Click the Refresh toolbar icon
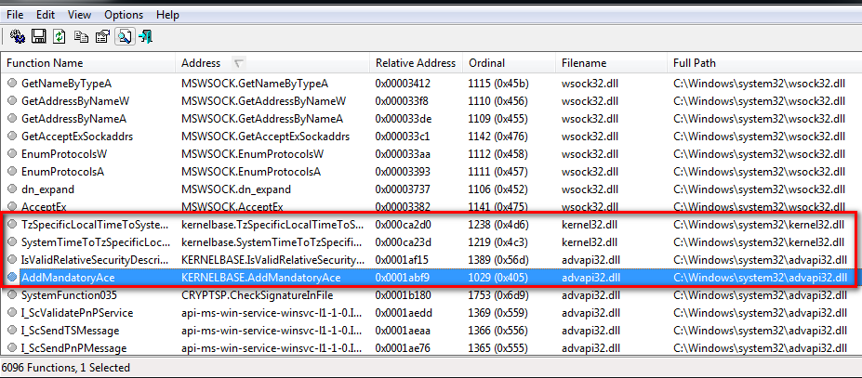862x378 pixels. point(60,37)
